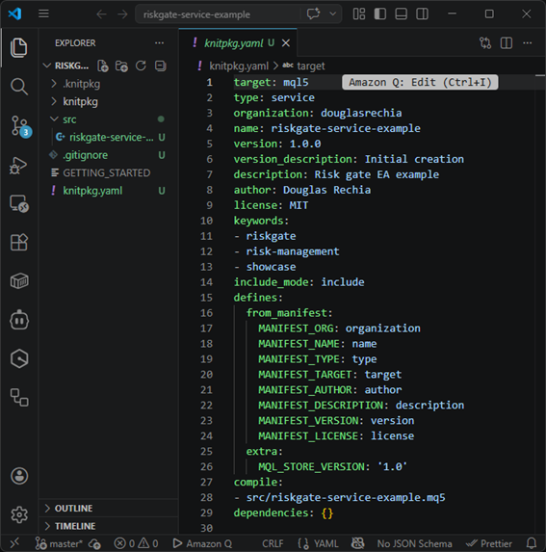The height and width of the screenshot is (552, 546).
Task: Open the Source Control view
Action: pos(19,125)
